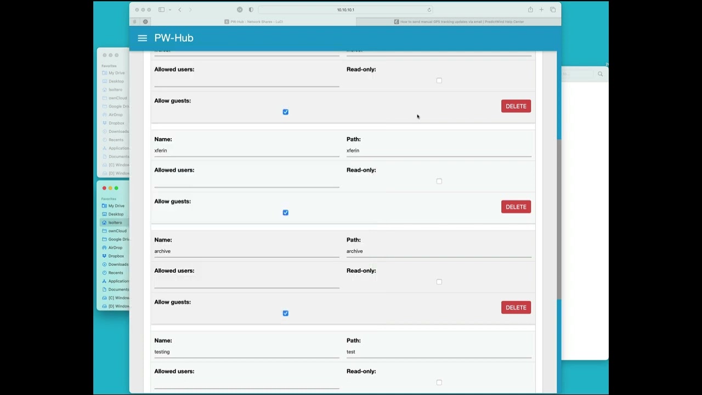The height and width of the screenshot is (395, 702).
Task: Focus the 10.10.10.1 address bar
Action: click(x=346, y=9)
